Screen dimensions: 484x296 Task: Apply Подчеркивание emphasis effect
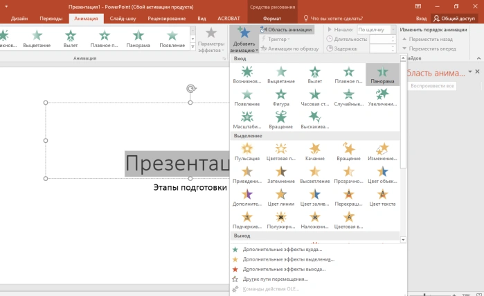(x=247, y=220)
